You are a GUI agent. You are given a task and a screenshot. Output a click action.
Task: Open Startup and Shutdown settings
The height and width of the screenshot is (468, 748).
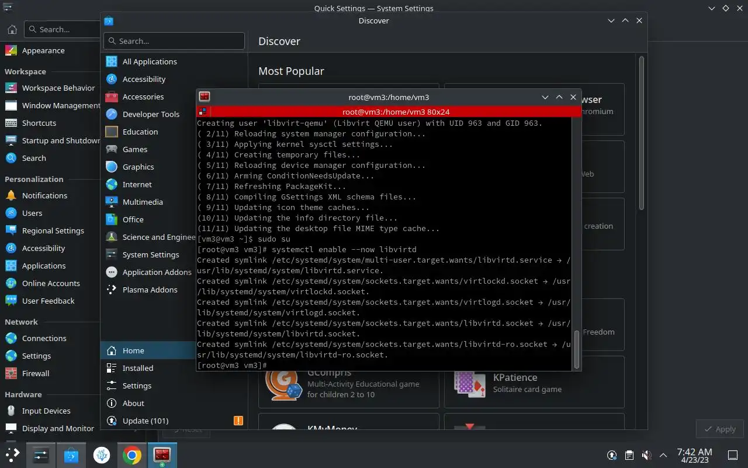pyautogui.click(x=50, y=140)
